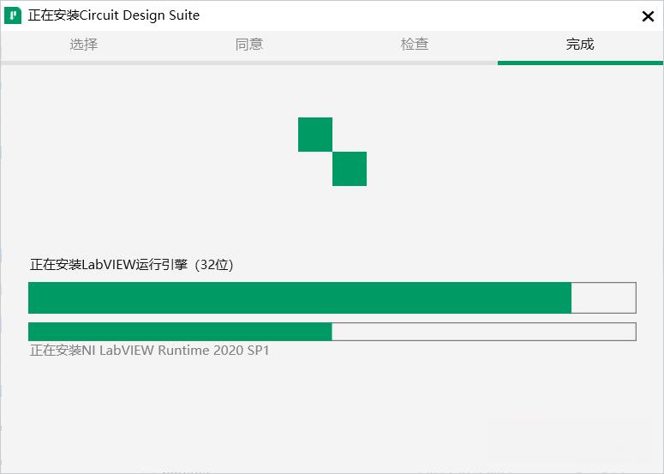
Task: Click the NI Package Manager title bar icon
Action: point(13,15)
